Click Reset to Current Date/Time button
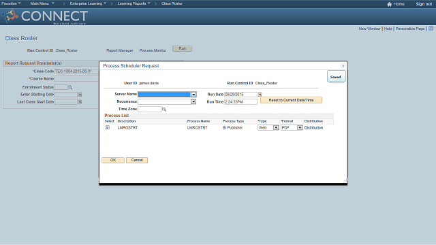 click(291, 100)
